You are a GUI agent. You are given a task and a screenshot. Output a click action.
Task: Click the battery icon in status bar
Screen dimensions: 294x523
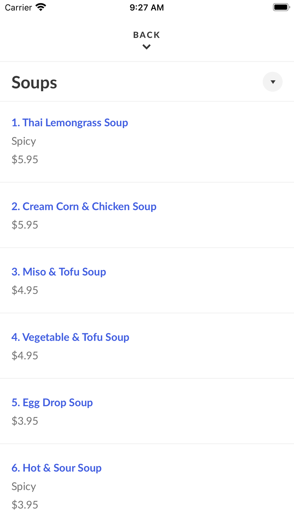click(281, 7)
